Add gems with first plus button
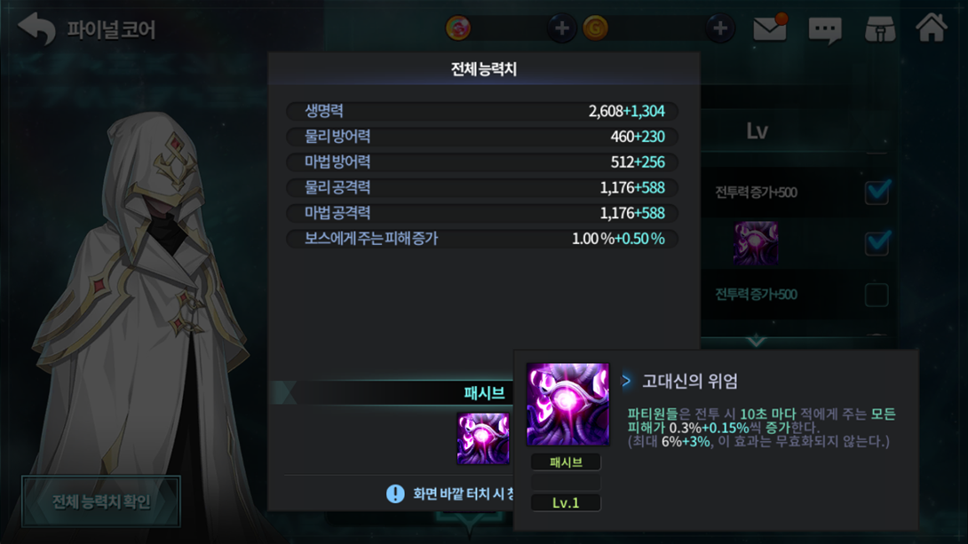This screenshot has width=968, height=544. [562, 28]
